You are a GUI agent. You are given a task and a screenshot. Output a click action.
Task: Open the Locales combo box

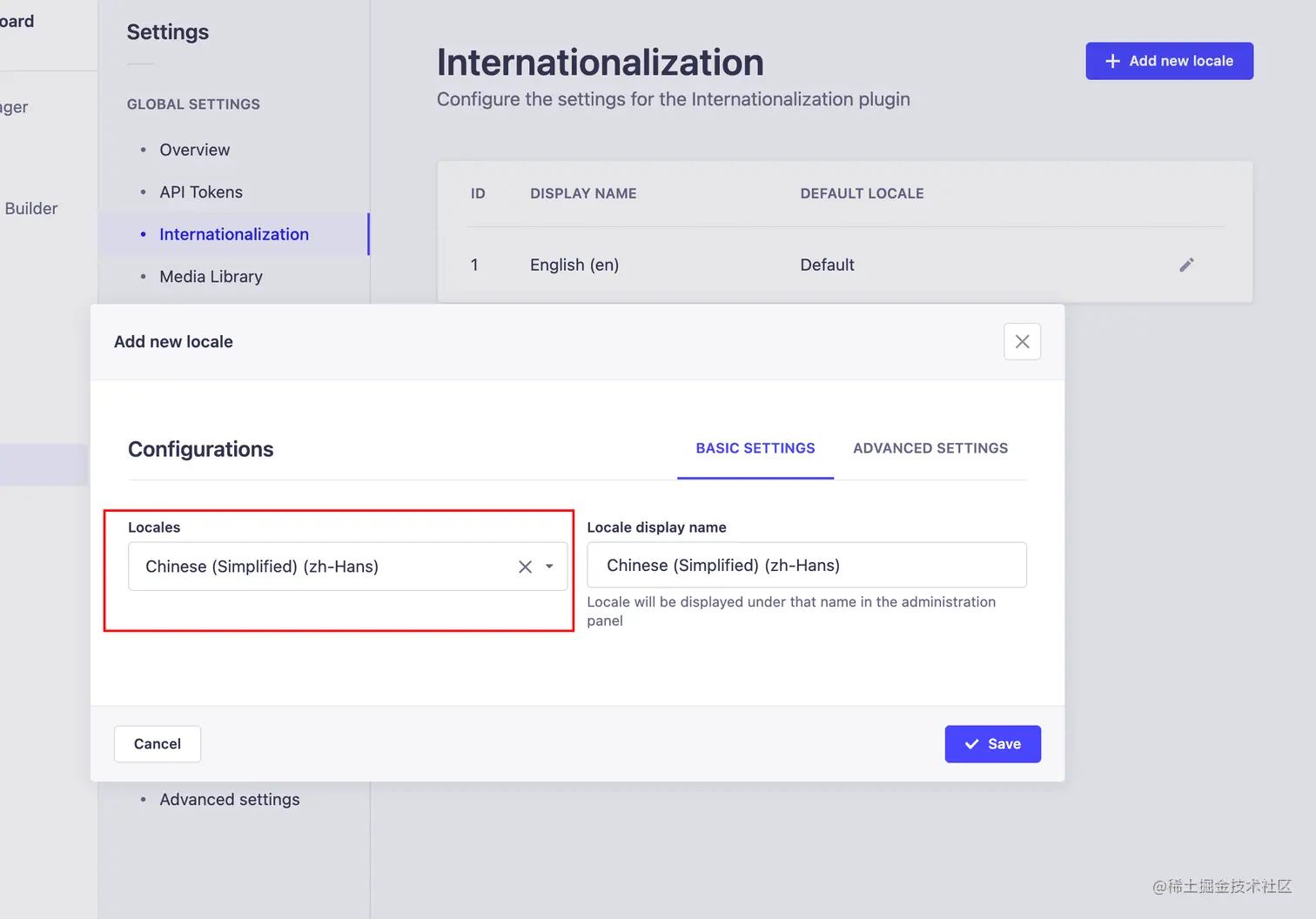coord(322,567)
